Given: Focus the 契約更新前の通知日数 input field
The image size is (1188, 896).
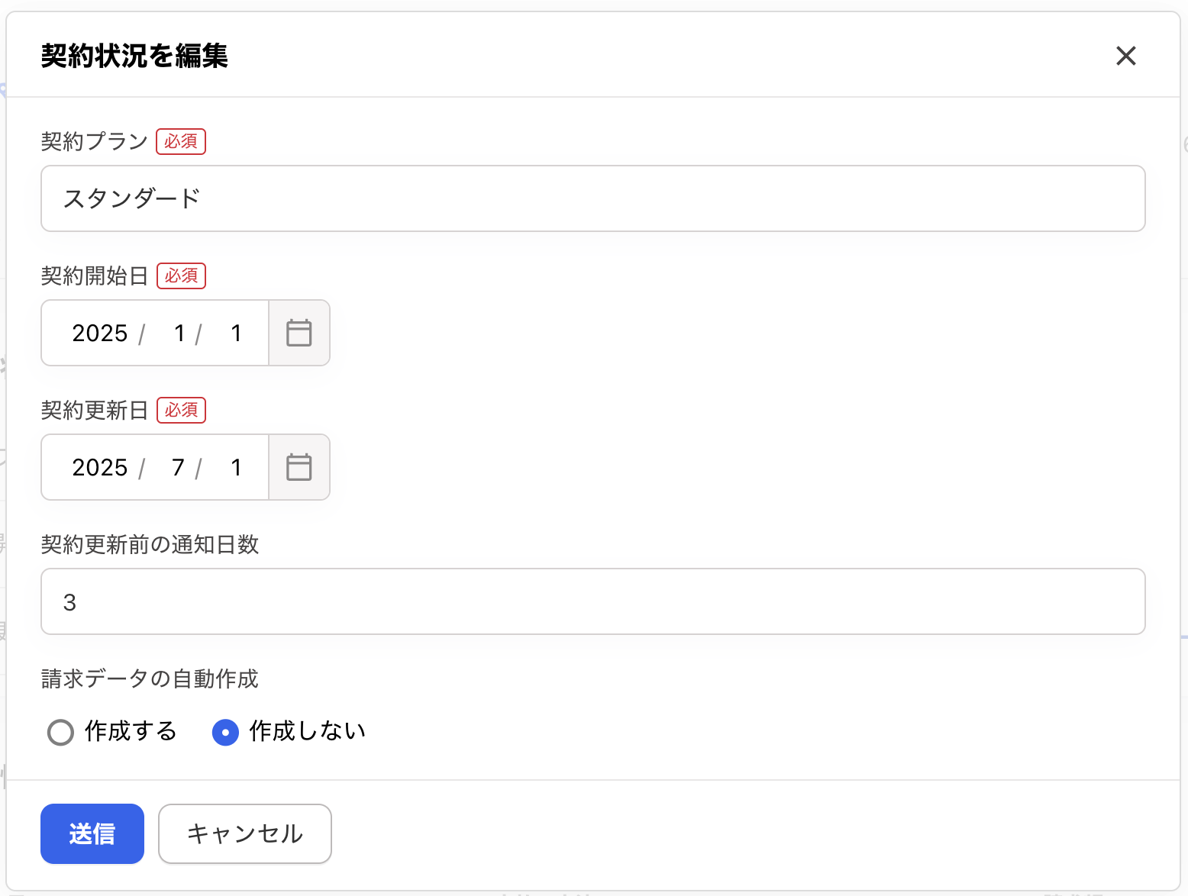Looking at the screenshot, I should click(x=593, y=601).
